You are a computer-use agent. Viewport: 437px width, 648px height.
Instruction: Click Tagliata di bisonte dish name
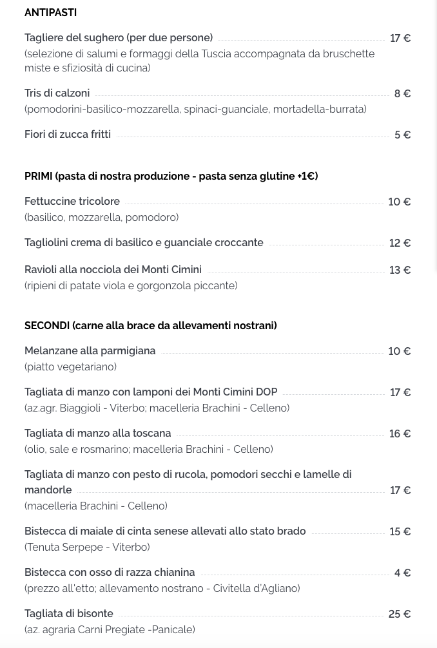[x=68, y=613]
